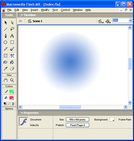
Task: Open the Modify menu
Action: pos(45,10)
